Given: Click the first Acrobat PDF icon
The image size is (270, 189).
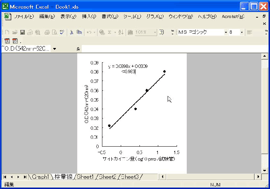Looking at the screenshot, I should pos(7,41).
